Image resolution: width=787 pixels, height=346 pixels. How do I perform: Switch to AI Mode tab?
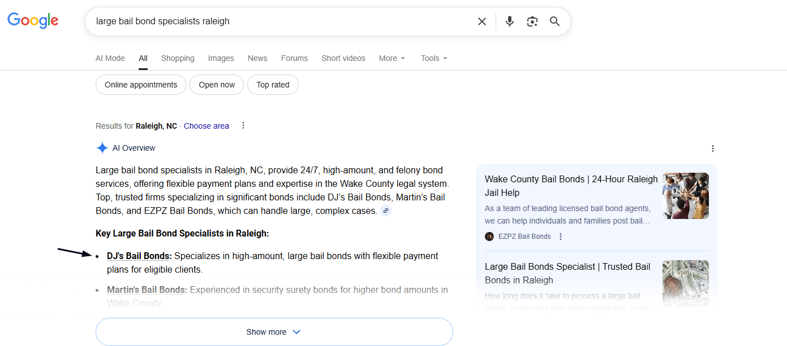tap(110, 58)
